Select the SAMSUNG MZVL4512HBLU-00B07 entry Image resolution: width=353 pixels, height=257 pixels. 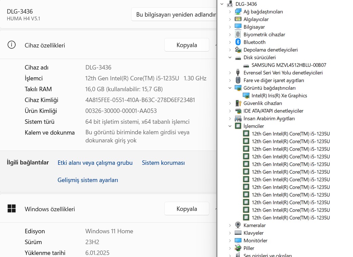click(289, 65)
